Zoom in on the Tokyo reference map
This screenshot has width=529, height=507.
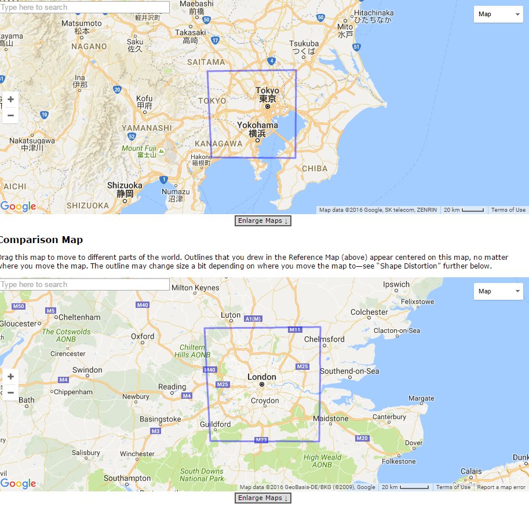click(10, 100)
